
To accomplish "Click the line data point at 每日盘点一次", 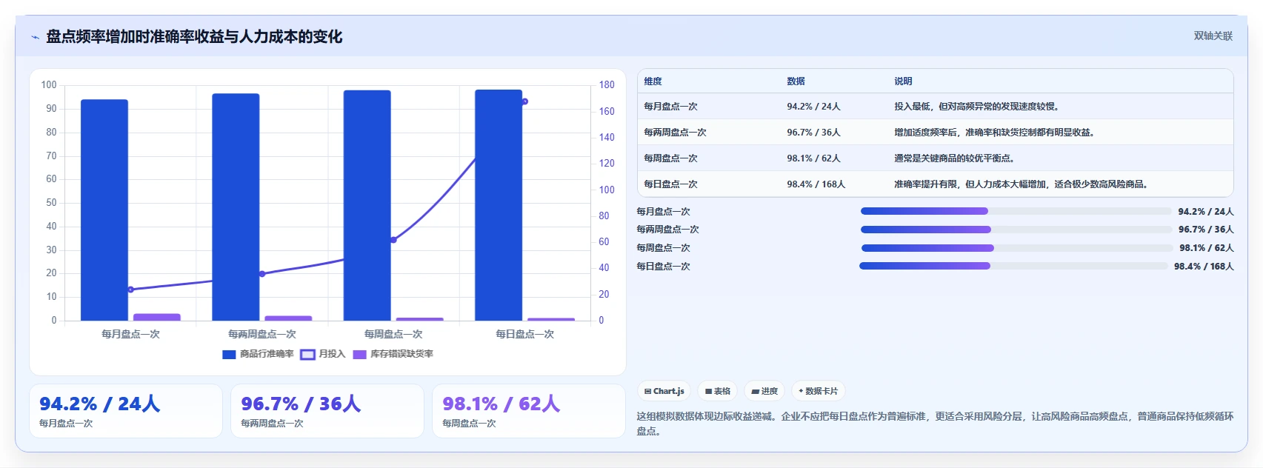I will pyautogui.click(x=524, y=101).
